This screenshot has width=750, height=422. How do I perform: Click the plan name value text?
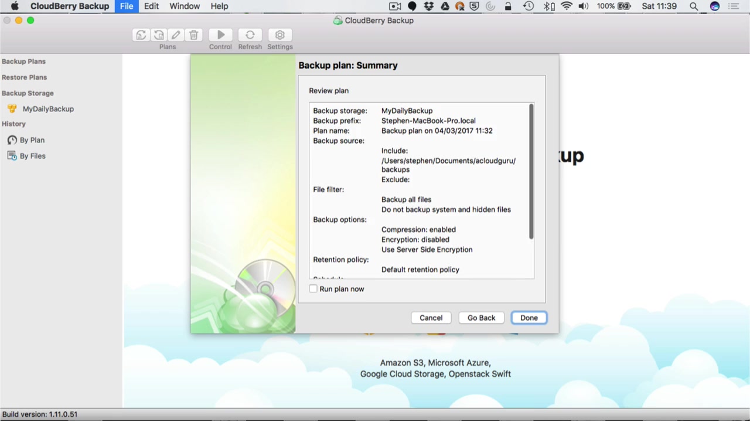click(x=437, y=131)
